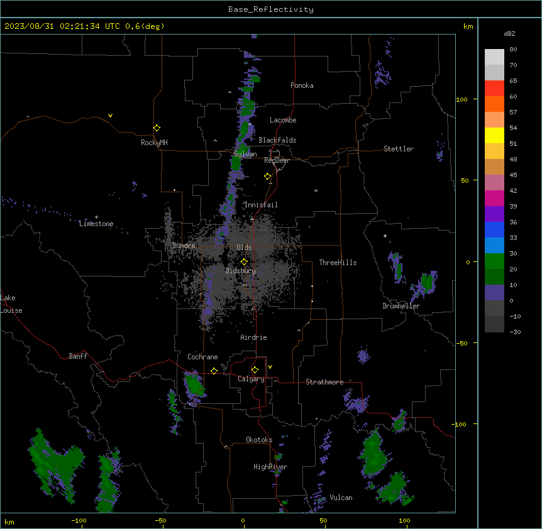
Task: Click the dBZ legend heading
Action: coord(509,33)
